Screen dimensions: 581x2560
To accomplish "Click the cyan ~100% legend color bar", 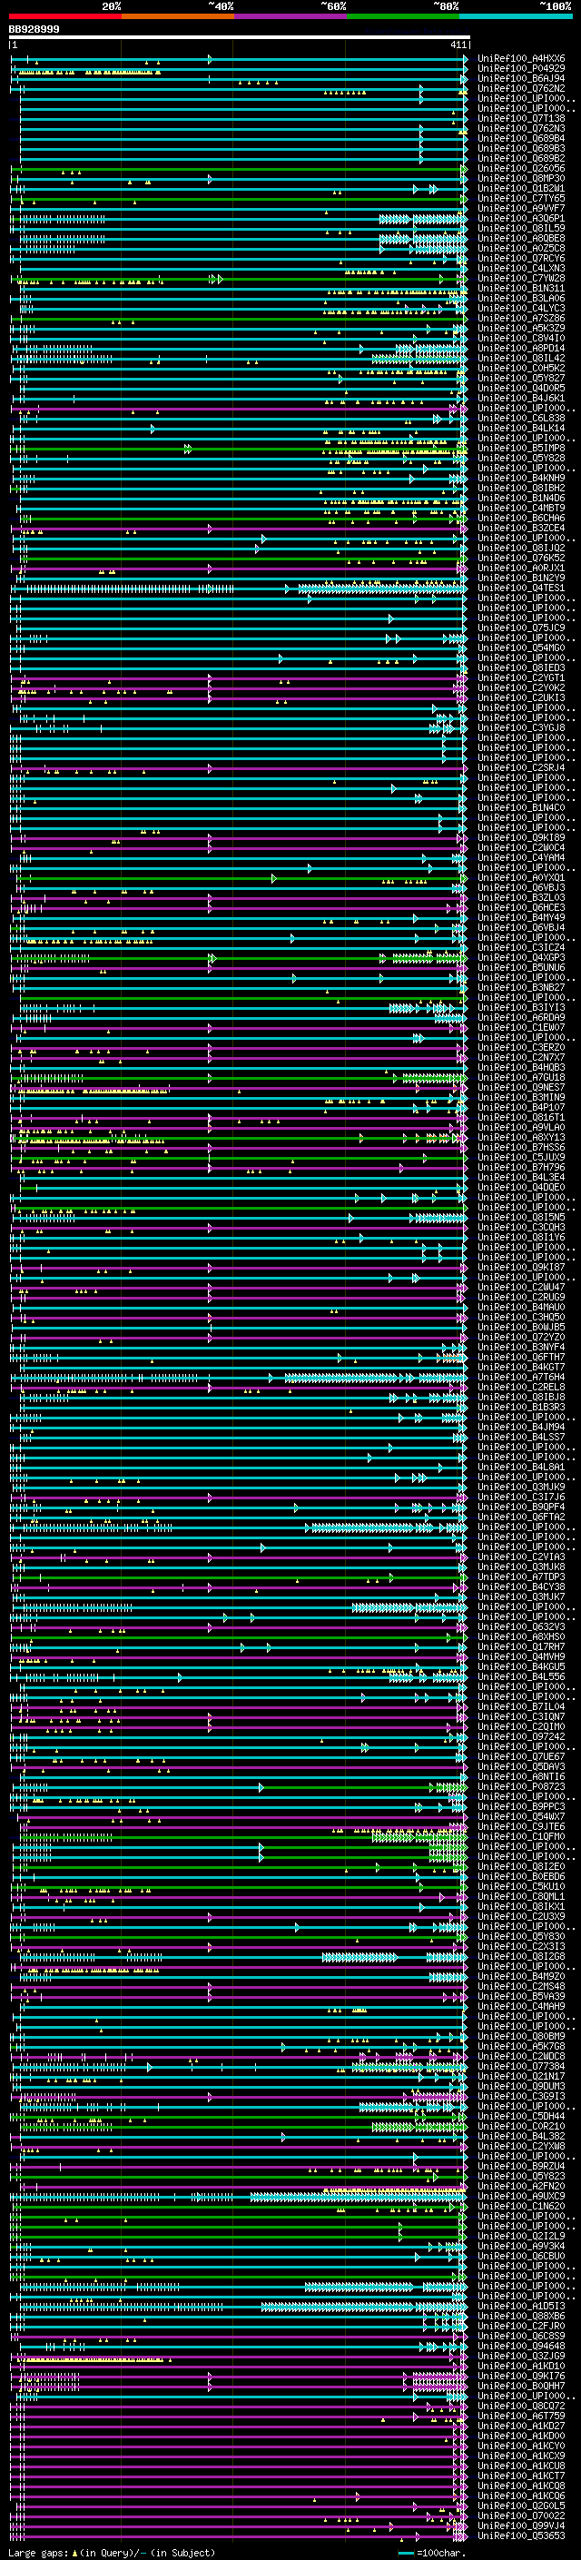I will click(x=516, y=17).
